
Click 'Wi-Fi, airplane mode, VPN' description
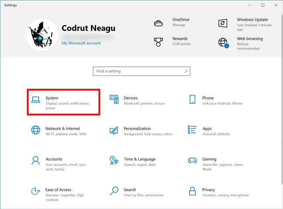coord(66,134)
